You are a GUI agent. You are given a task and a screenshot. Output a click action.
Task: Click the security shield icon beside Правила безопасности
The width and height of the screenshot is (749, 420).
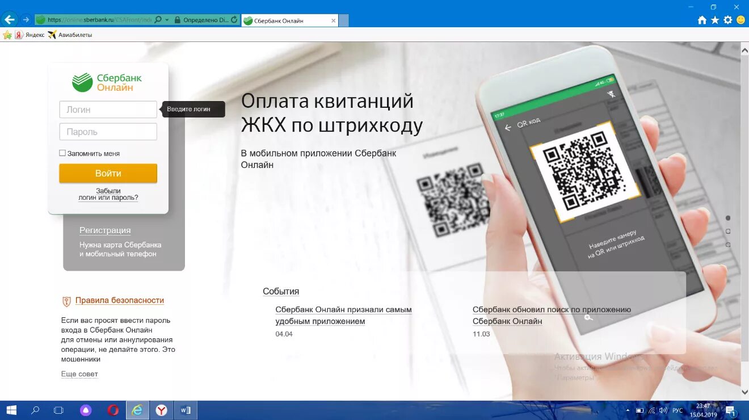tap(66, 301)
